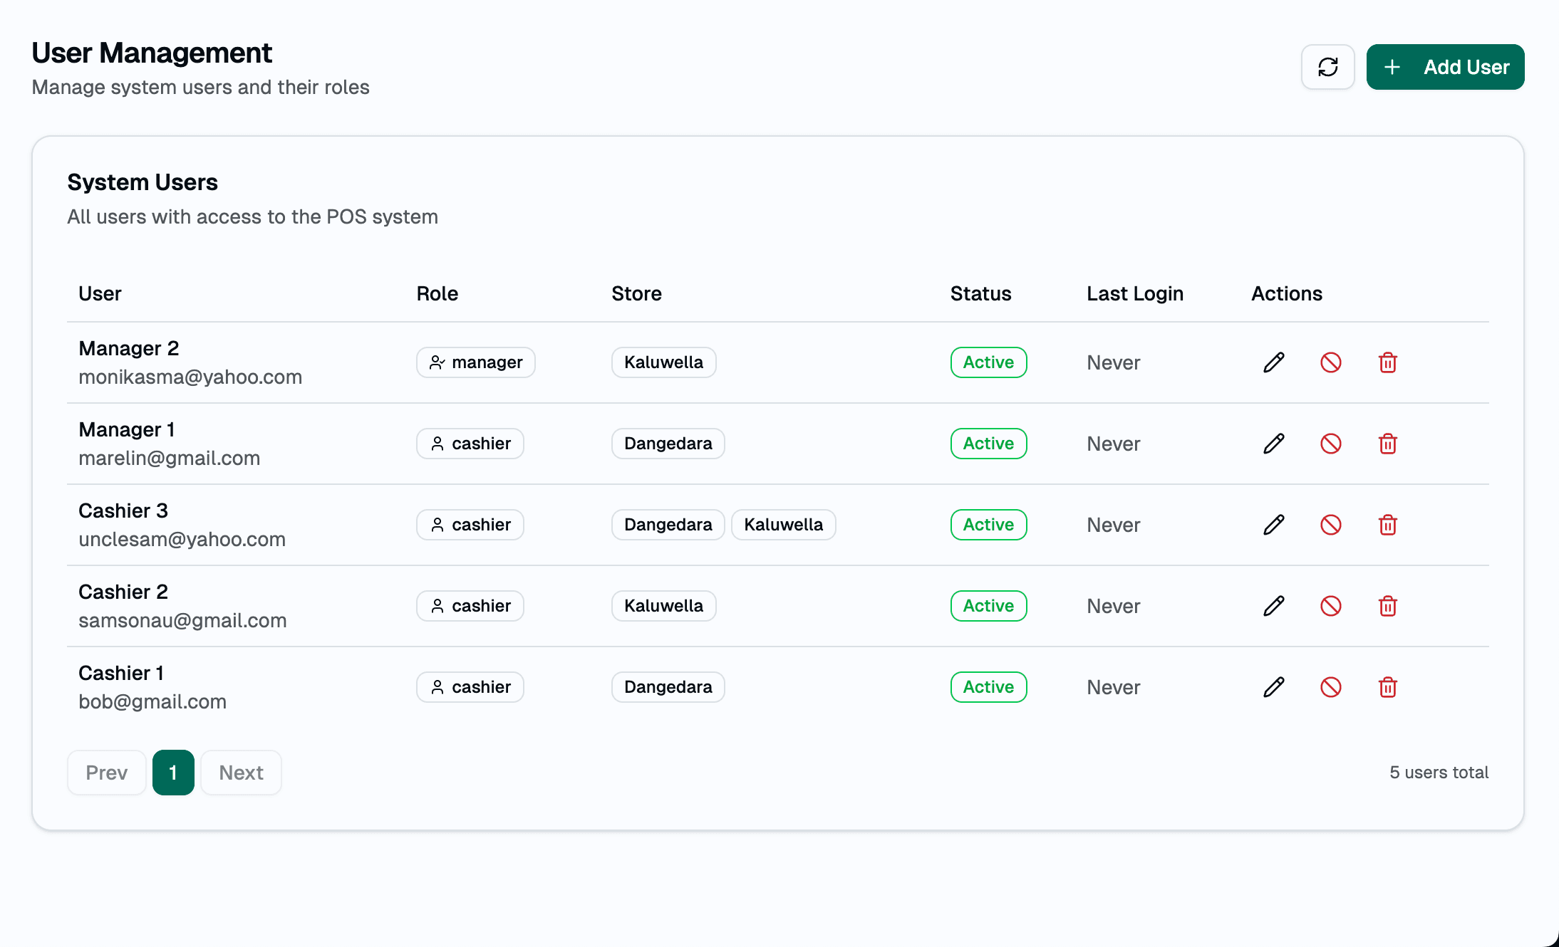
Task: Toggle Active status for Manager 1
Action: (x=988, y=444)
